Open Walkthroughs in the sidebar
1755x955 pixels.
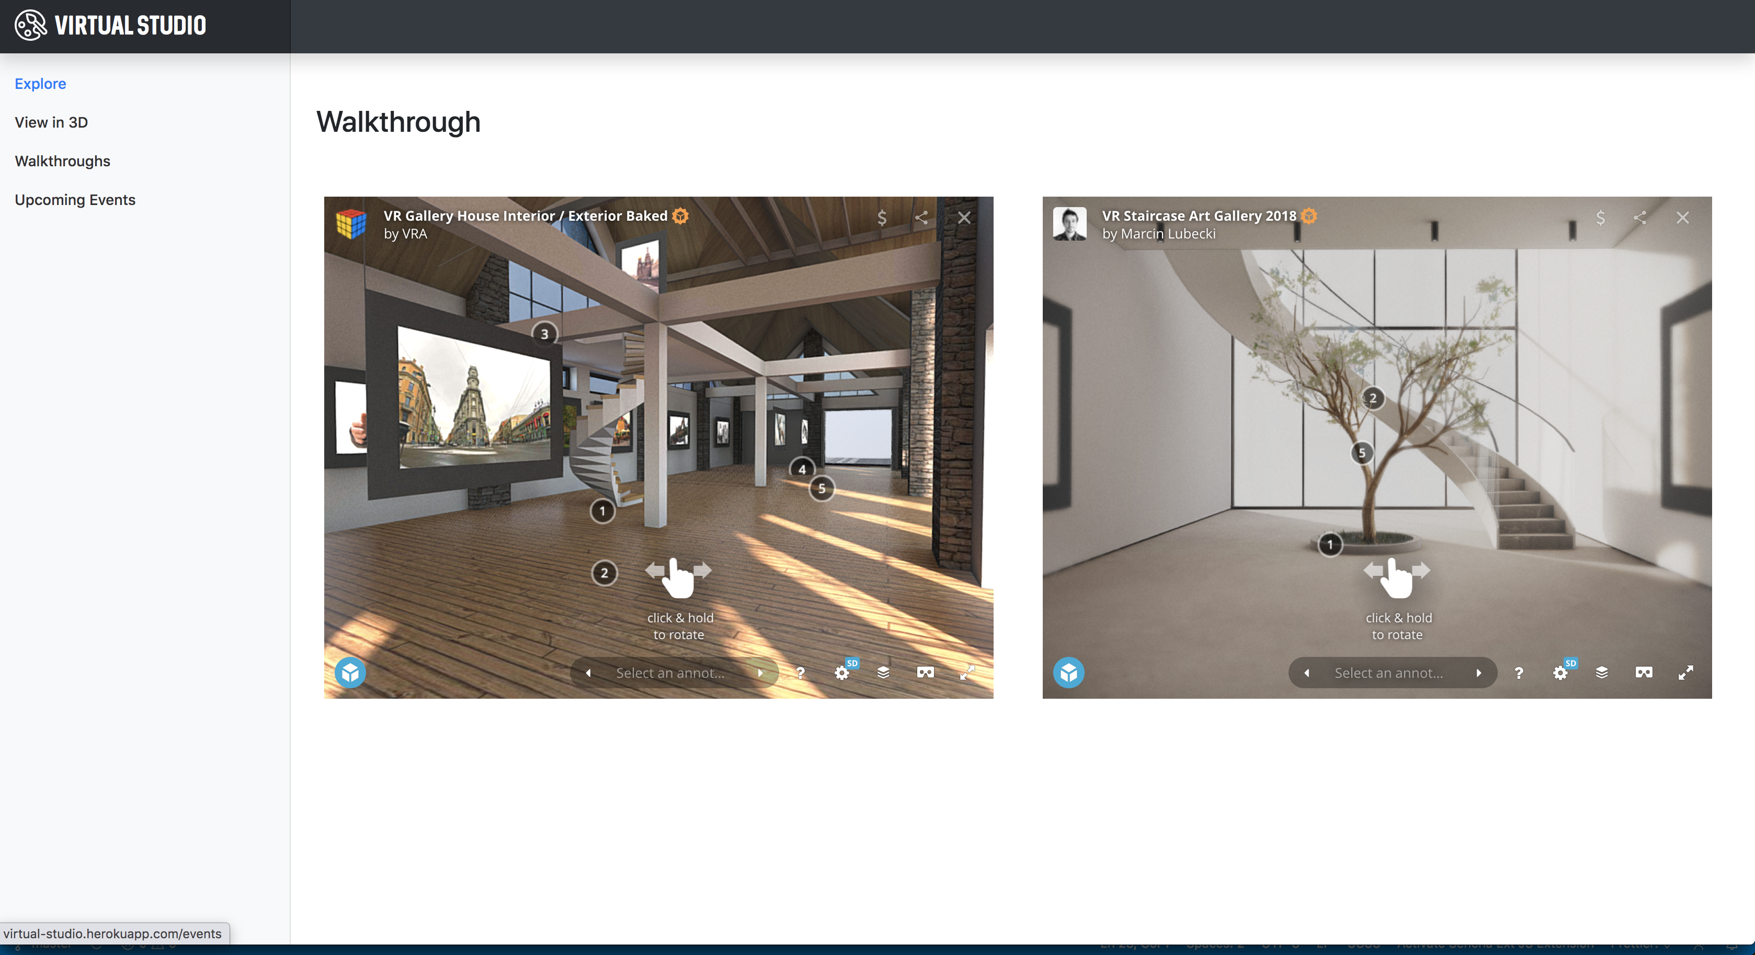[63, 162]
